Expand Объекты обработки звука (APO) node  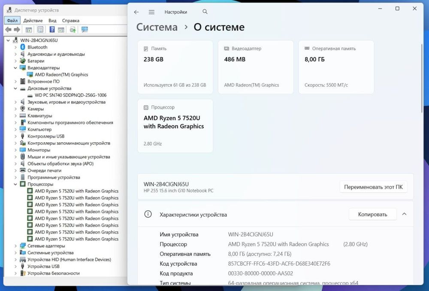click(15, 164)
